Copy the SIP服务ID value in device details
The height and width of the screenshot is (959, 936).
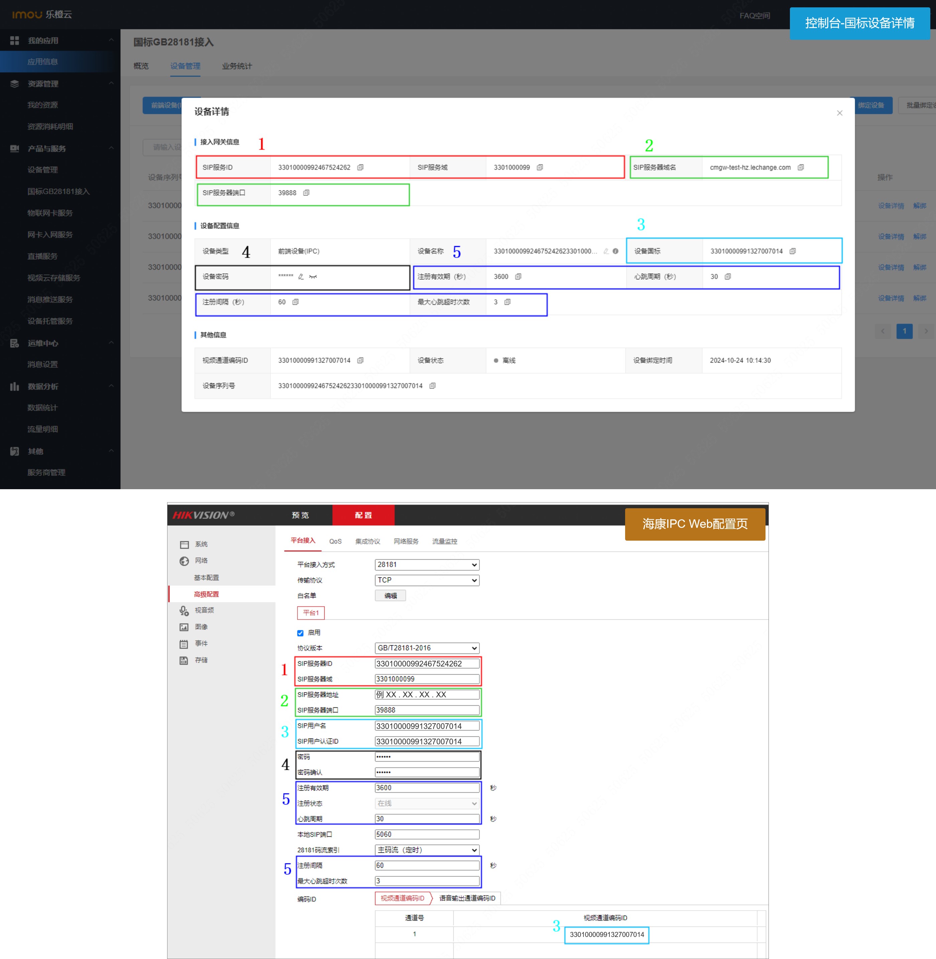tap(360, 167)
